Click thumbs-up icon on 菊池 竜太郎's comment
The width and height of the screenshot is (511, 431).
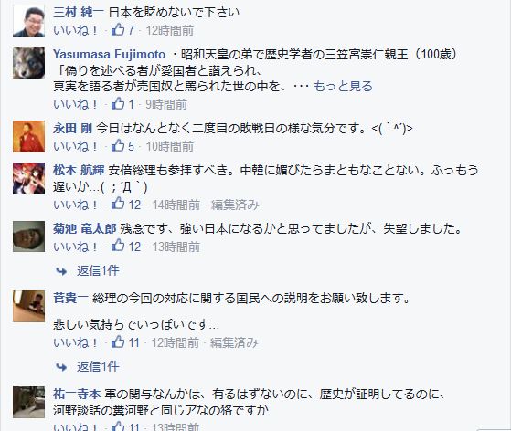pyautogui.click(x=118, y=246)
